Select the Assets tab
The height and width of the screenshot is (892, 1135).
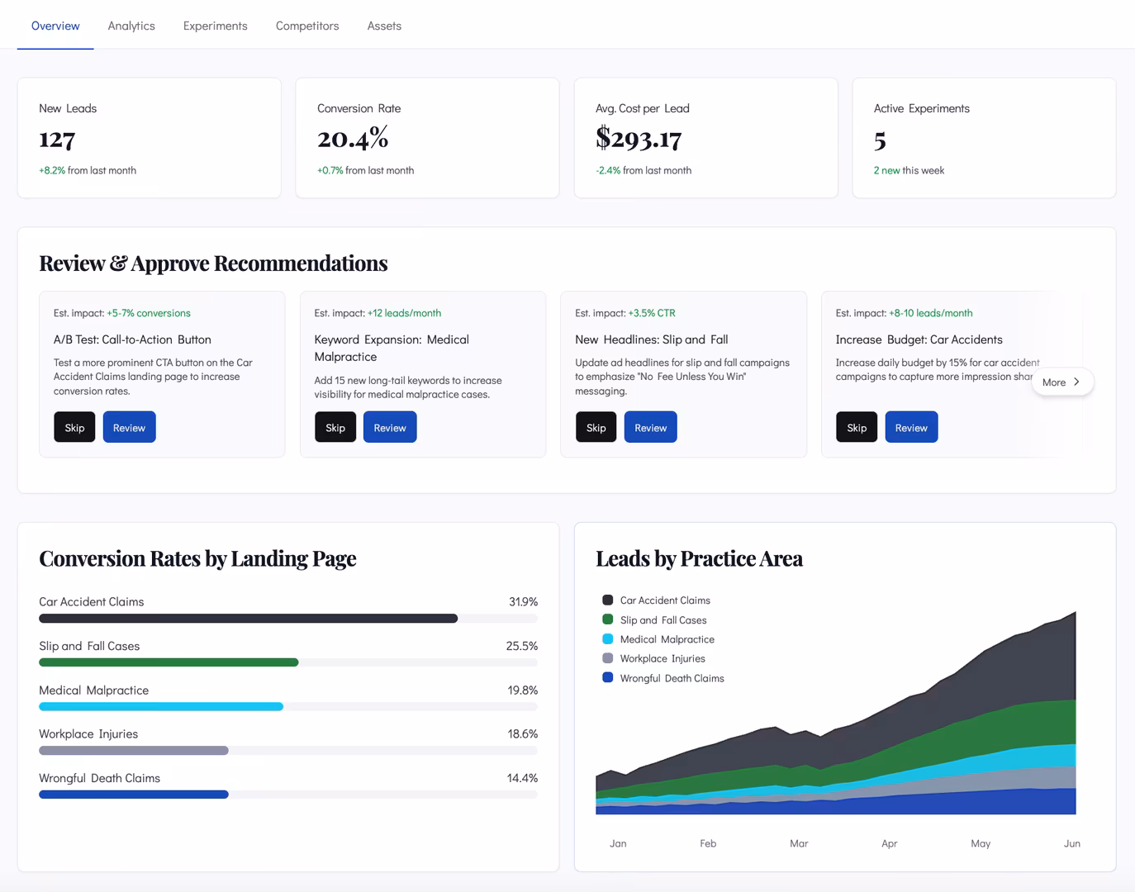(x=384, y=26)
